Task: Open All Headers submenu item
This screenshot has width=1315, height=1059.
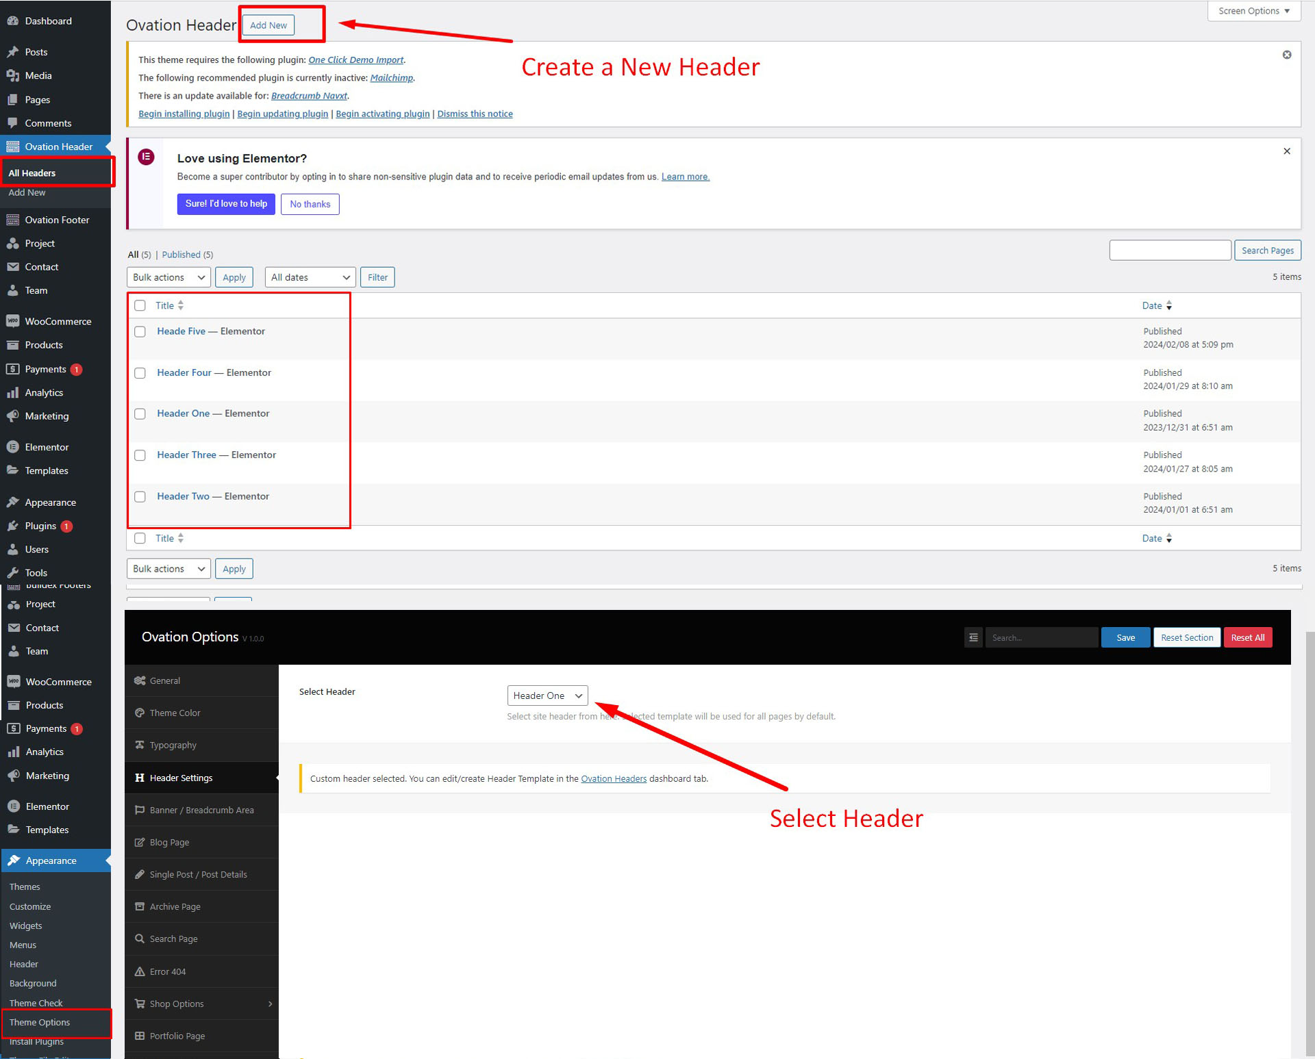Action: point(32,173)
